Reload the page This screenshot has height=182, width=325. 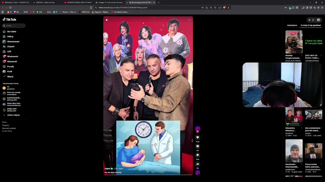[10, 8]
